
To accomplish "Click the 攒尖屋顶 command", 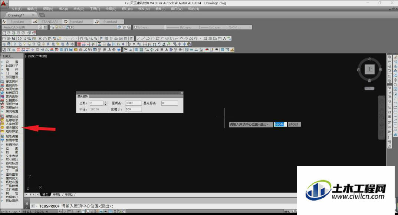I will (12, 128).
